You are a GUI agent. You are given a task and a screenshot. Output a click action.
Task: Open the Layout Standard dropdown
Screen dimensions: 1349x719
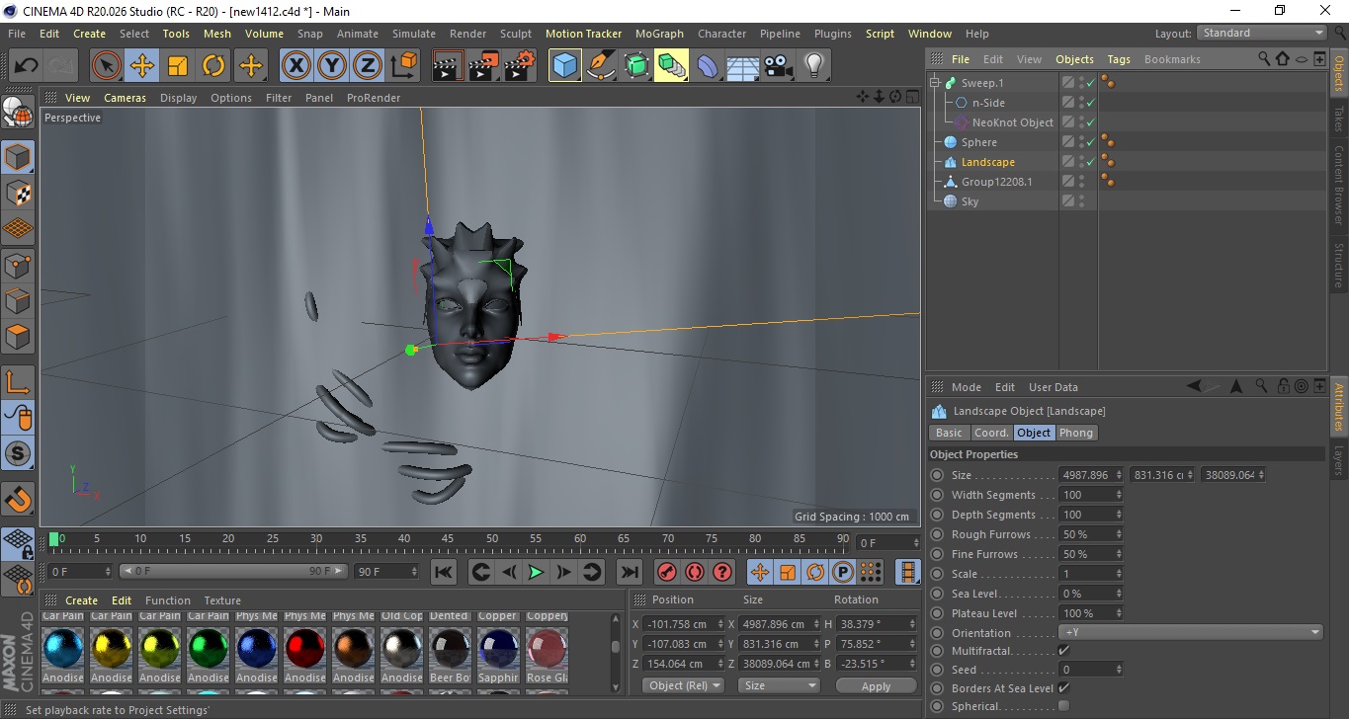click(x=1262, y=33)
